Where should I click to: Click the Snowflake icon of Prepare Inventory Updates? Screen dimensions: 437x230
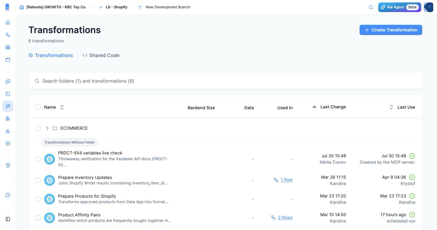(x=49, y=180)
